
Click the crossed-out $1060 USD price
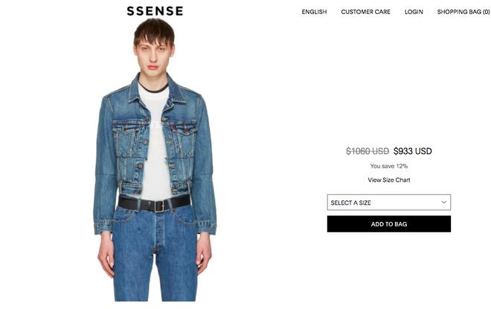(368, 151)
